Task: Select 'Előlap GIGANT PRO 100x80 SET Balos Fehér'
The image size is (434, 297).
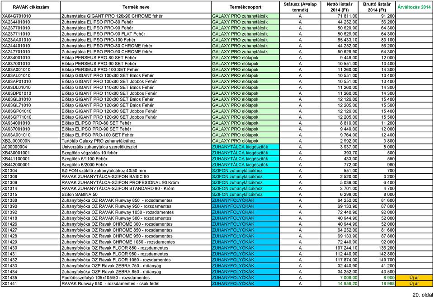Action: tap(136, 75)
